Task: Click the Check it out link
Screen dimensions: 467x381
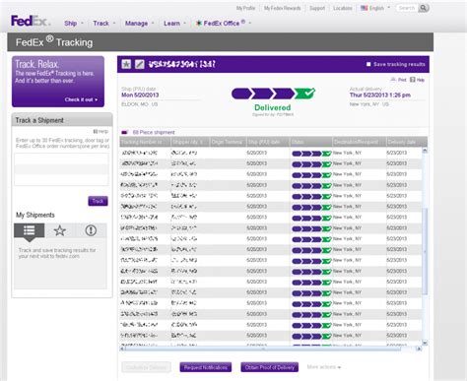Action: point(81,99)
